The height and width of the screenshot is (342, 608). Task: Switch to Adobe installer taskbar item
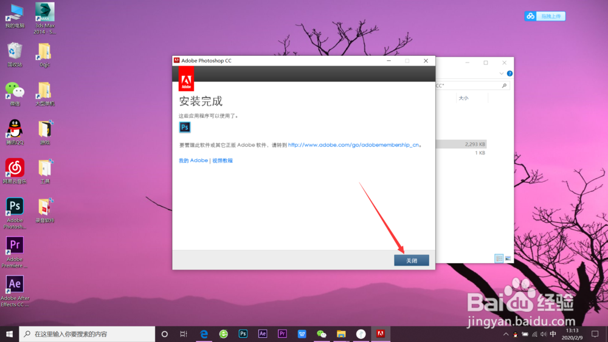[381, 334]
